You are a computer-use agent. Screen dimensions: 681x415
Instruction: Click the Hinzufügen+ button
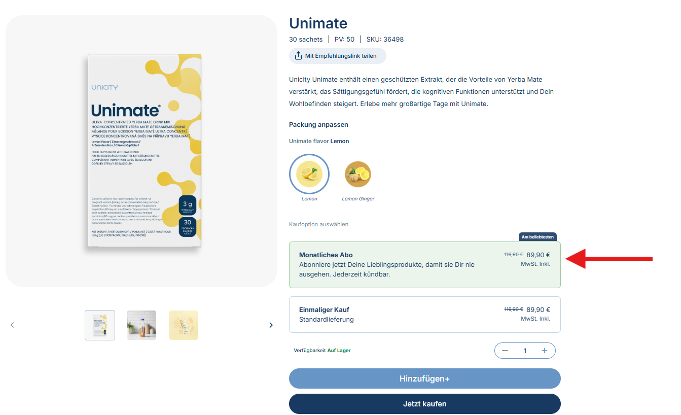click(x=425, y=378)
